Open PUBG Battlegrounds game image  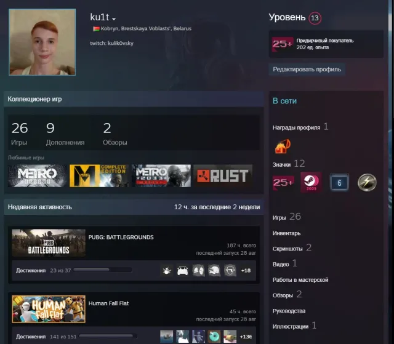tap(49, 243)
